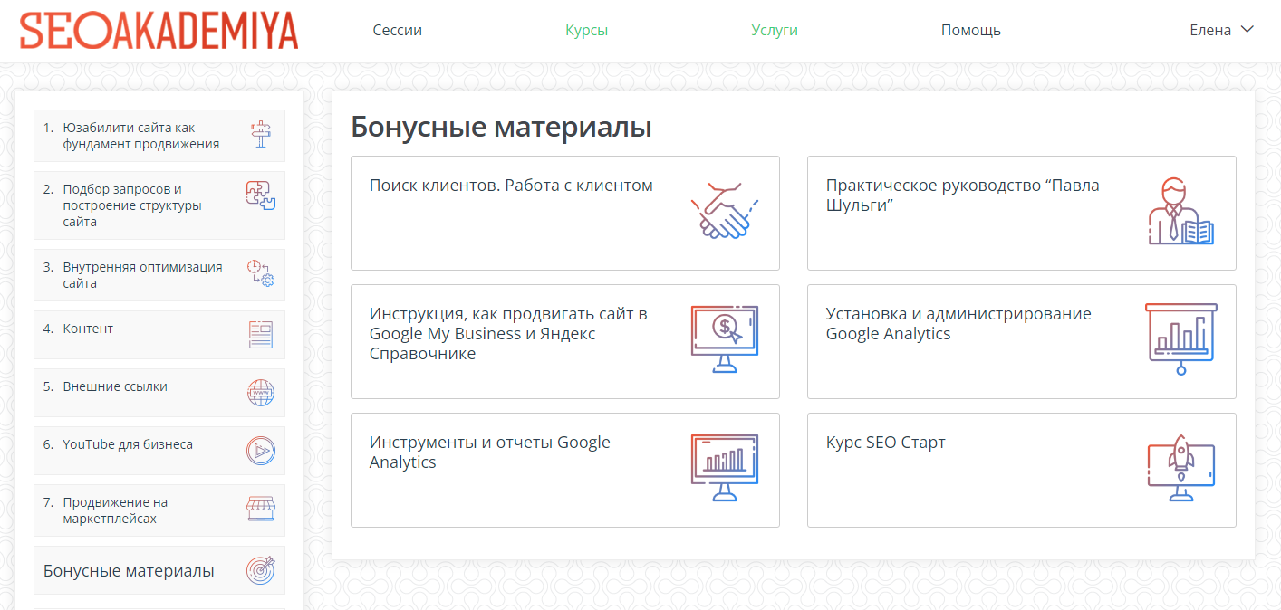Screen dimensions: 1281x610
Task: Click the shop icon for Продвижение на маркетплейсах
Action: click(261, 509)
